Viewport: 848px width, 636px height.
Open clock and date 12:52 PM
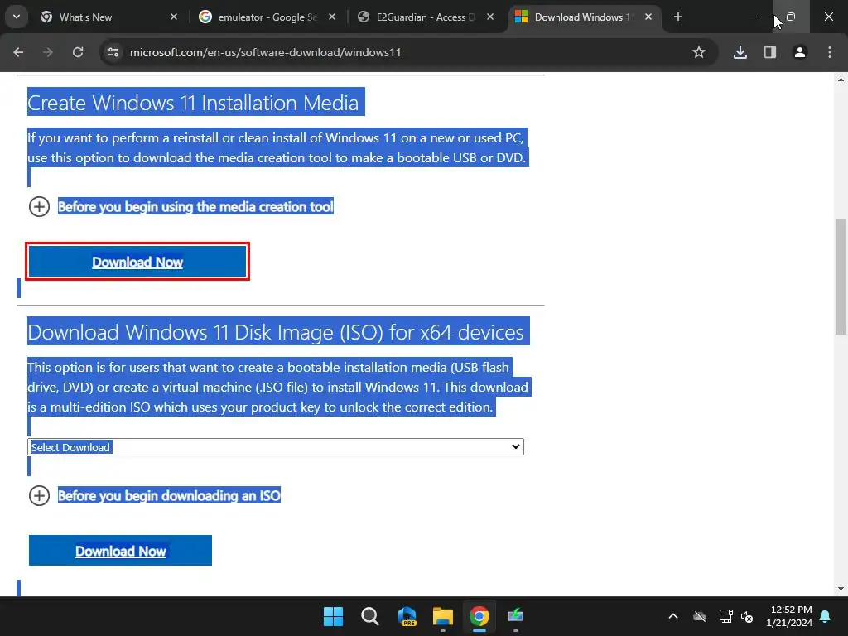click(789, 616)
